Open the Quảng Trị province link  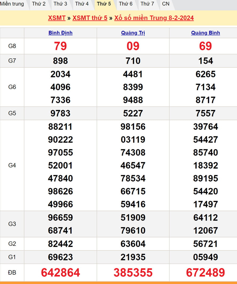pos(133,33)
